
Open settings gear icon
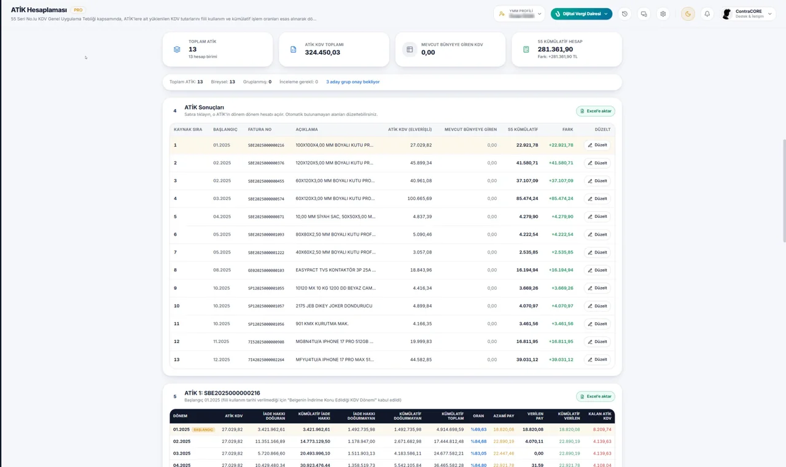(663, 14)
